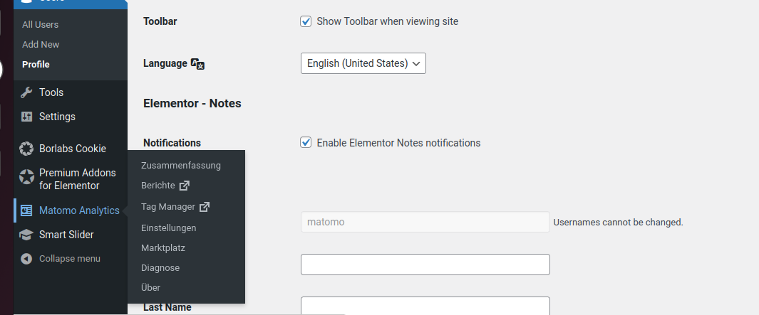Image resolution: width=759 pixels, height=315 pixels.
Task: Click the Elementor - Notes heading
Action: (x=192, y=103)
